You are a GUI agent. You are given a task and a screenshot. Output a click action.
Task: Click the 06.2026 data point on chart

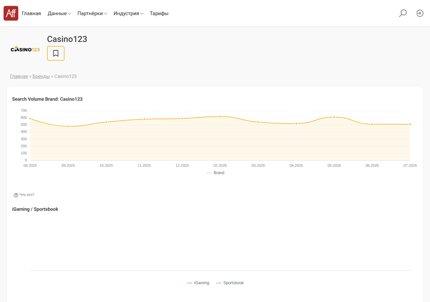tap(372, 124)
